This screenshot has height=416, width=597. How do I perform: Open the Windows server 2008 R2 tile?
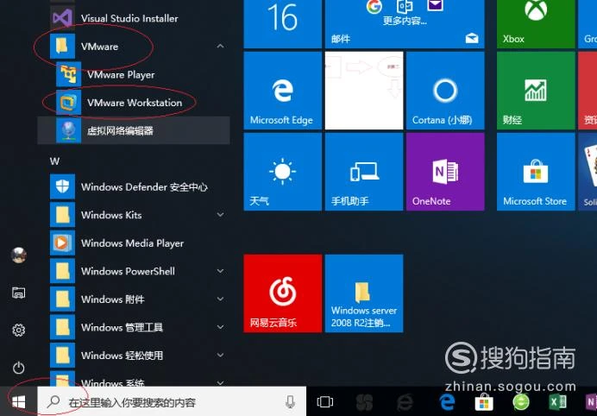pos(364,293)
